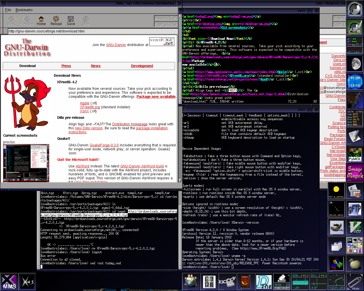
Task: Open PyMOL from the dock
Action: (355, 154)
